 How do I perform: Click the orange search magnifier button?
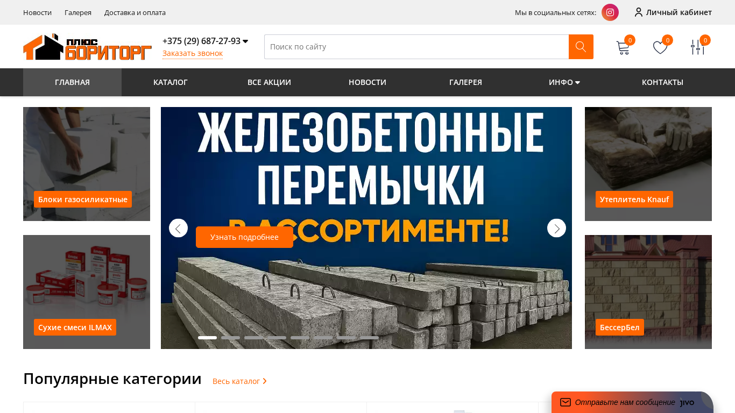[x=581, y=47]
